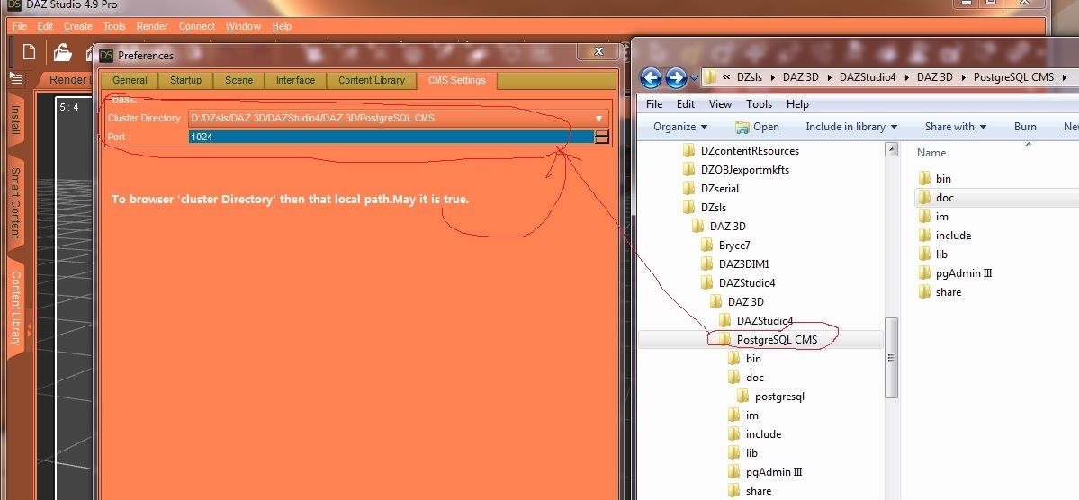Click the DAZ 3D segment after DZsls in address bar

click(x=801, y=77)
